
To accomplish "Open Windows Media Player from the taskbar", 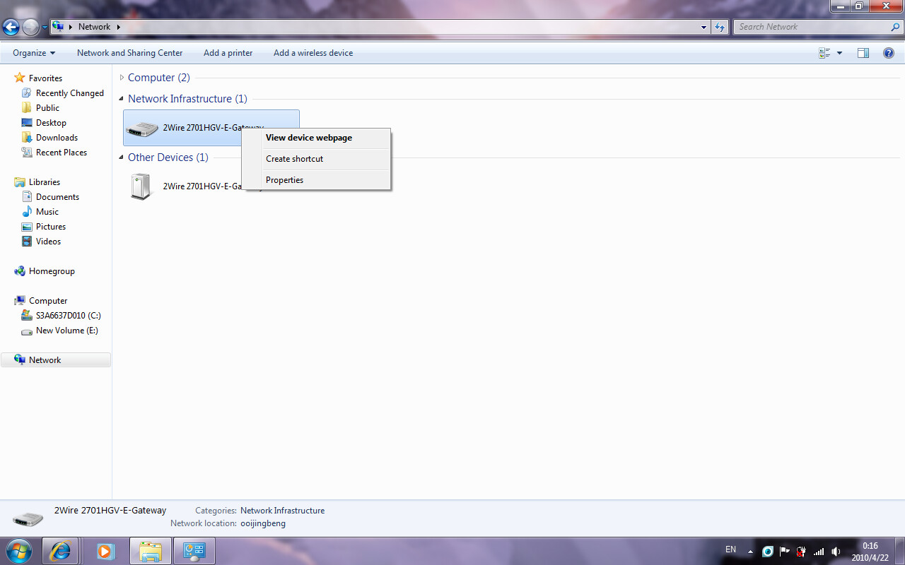I will (105, 551).
